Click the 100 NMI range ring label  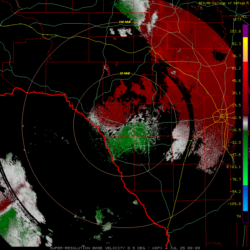pyautogui.click(x=125, y=22)
